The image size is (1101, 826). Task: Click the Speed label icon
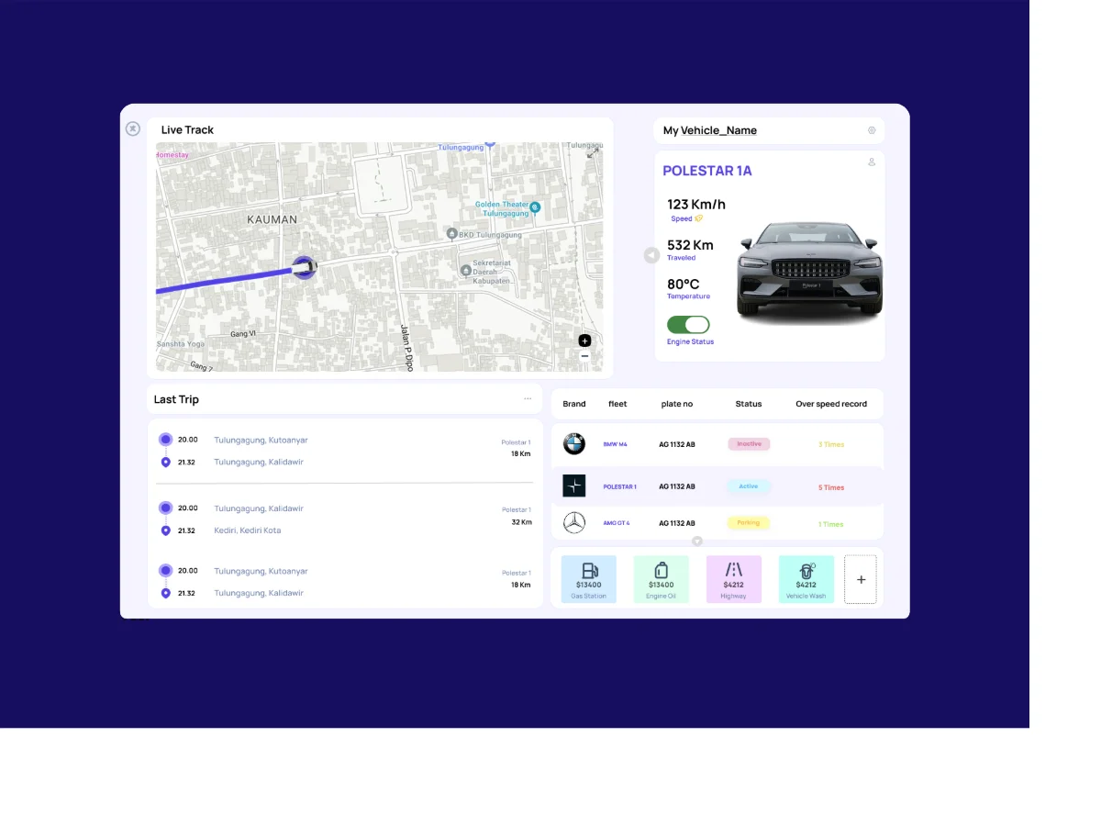point(699,218)
